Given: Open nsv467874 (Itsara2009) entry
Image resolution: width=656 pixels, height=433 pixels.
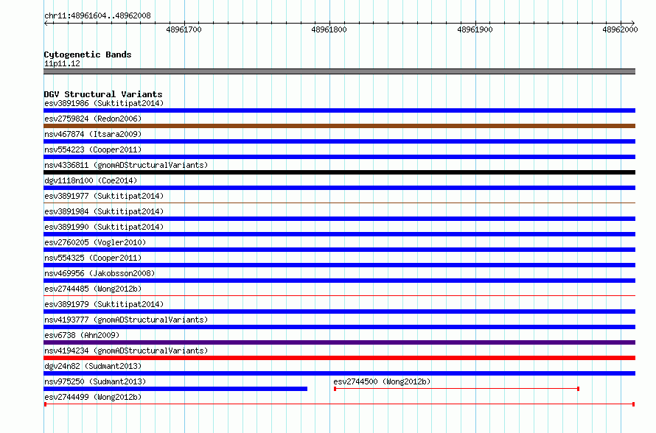Looking at the screenshot, I should click(93, 134).
